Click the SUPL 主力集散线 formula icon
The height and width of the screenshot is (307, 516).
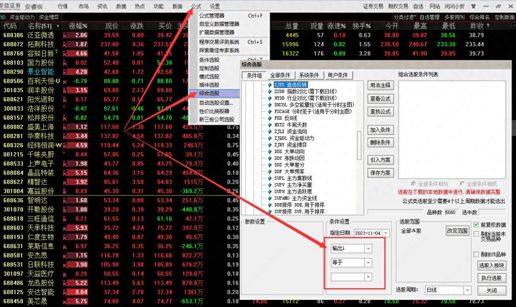pyautogui.click(x=270, y=179)
